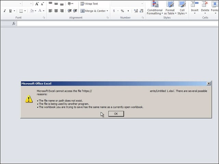Open Merge & Center dropdown arrow
Viewport: 219px width, 164px height.
pyautogui.click(x=107, y=11)
